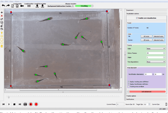The height and width of the screenshot is (113, 168).
Task: Click the red X remove track tool
Action: [x=2, y=16]
